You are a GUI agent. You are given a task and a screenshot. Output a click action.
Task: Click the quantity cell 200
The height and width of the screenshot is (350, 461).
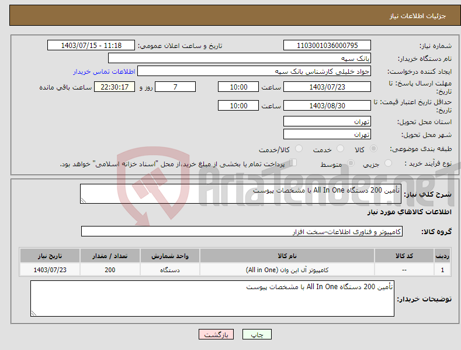[110, 270]
